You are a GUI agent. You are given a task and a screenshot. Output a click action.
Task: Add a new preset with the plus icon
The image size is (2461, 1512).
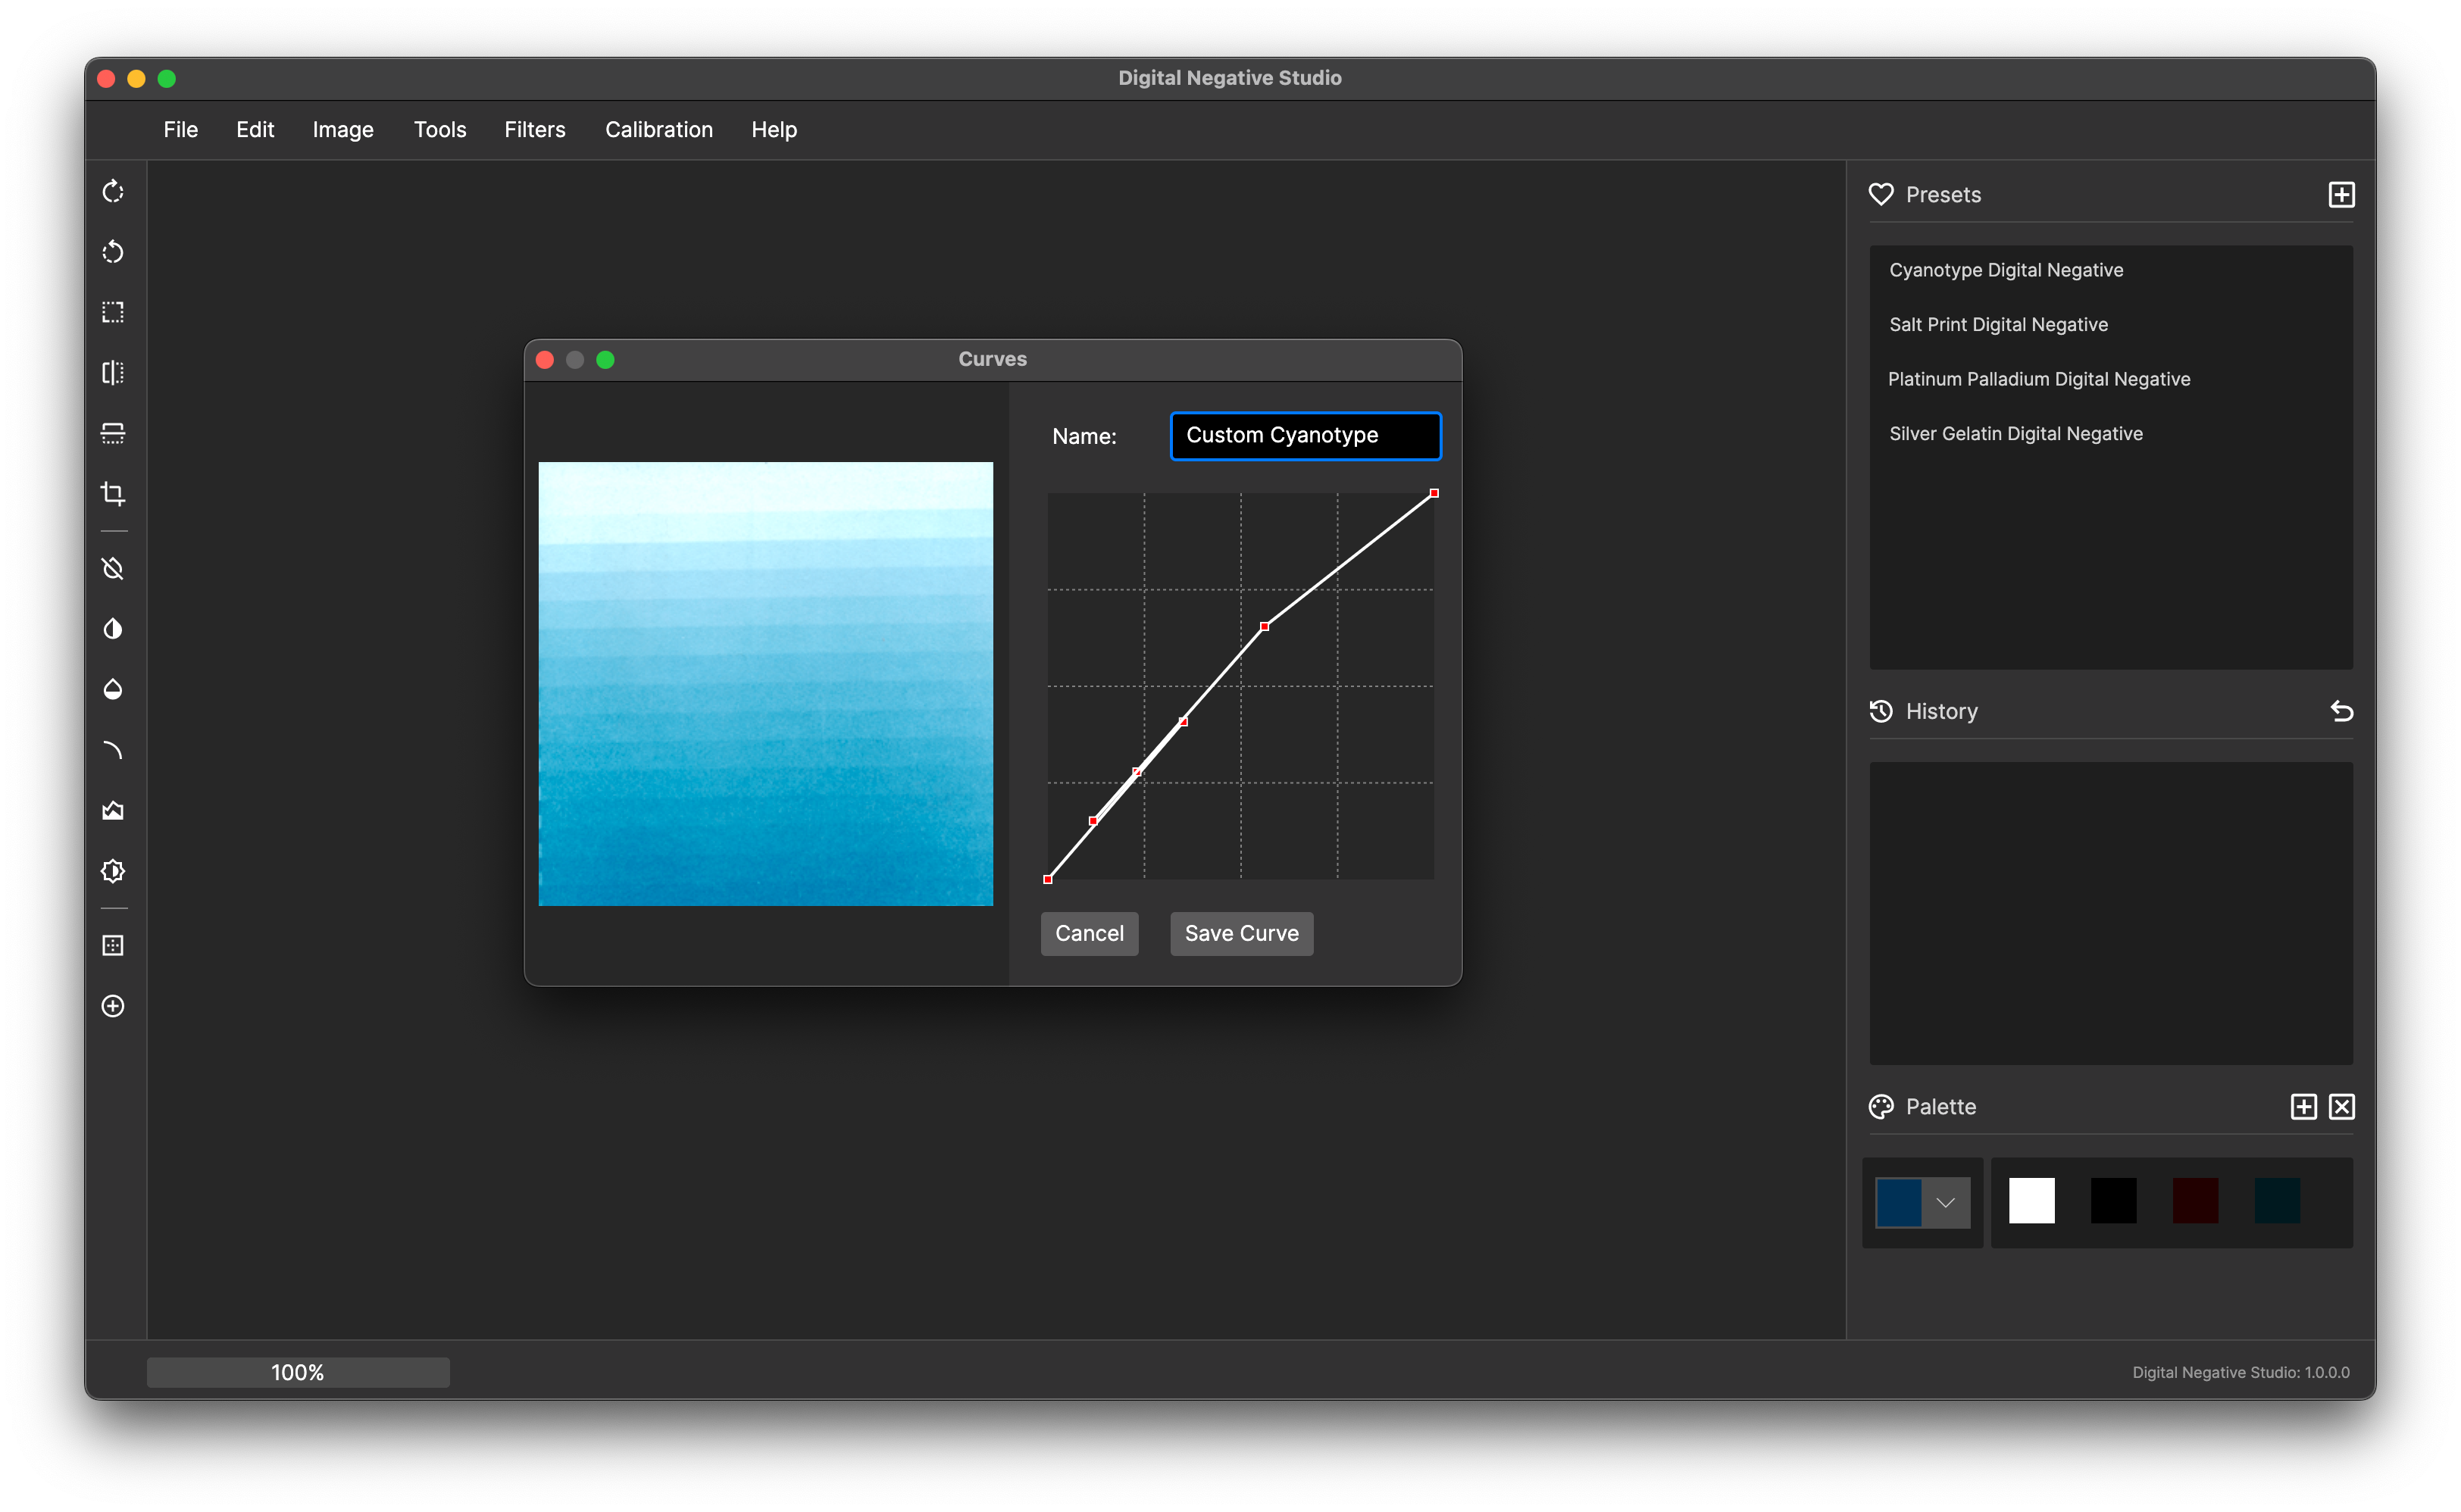[2341, 194]
